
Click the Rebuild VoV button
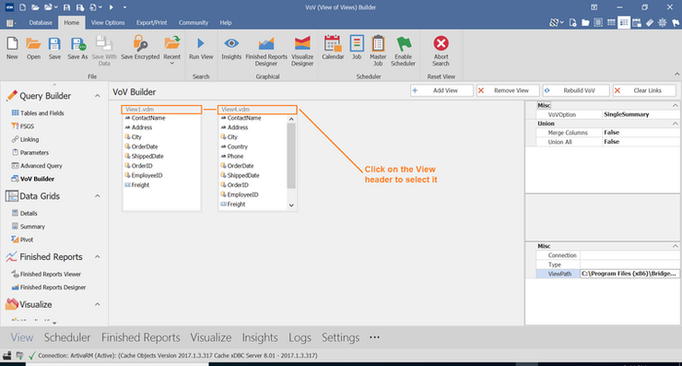pyautogui.click(x=575, y=90)
